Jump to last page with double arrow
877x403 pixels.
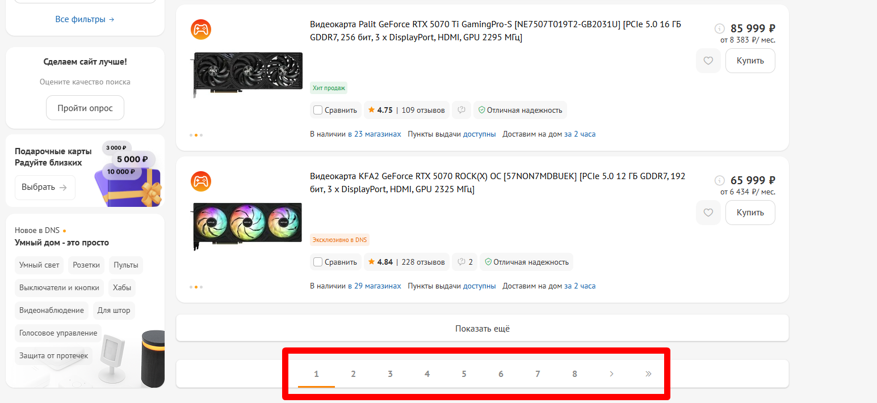point(648,374)
